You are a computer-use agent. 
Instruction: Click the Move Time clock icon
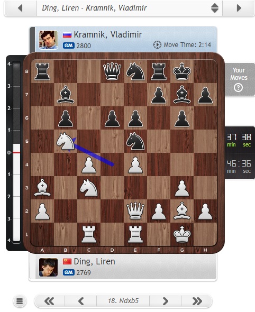click(x=157, y=45)
